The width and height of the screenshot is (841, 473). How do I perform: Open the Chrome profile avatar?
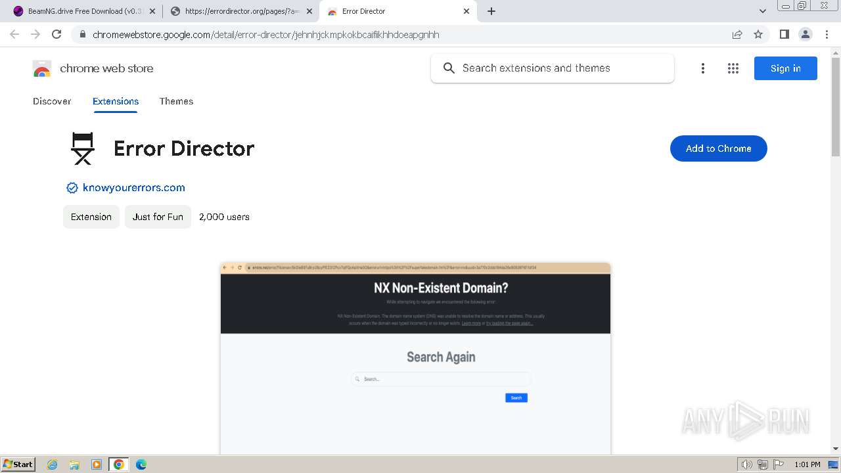coord(806,34)
